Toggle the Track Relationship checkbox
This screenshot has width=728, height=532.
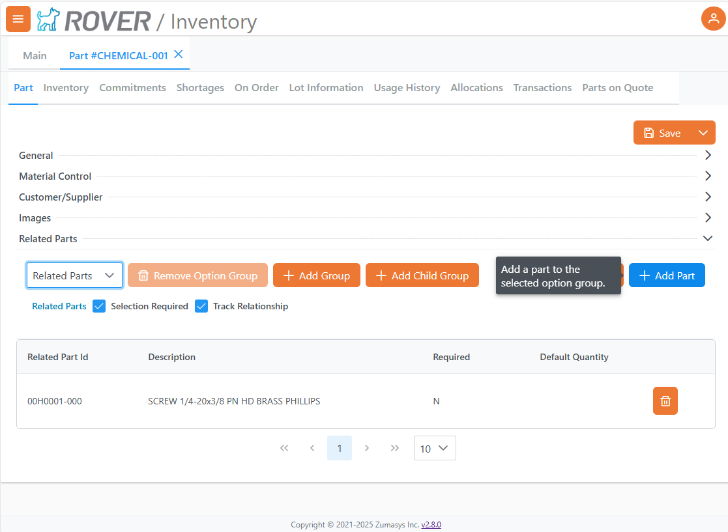click(201, 306)
